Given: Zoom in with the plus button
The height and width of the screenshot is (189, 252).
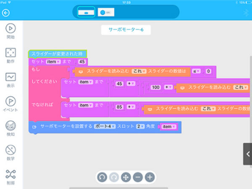Looking at the screenshot, I should pos(150,177).
